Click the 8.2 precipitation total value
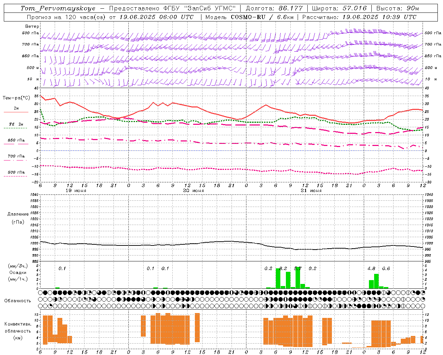 coord(283,269)
